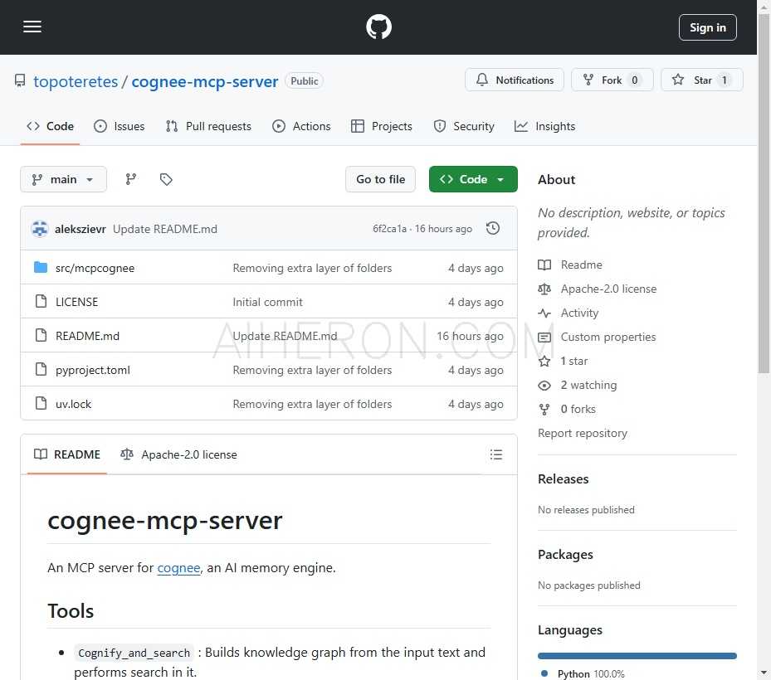Click file icon beside uv.lock
The height and width of the screenshot is (680, 771).
click(x=41, y=403)
